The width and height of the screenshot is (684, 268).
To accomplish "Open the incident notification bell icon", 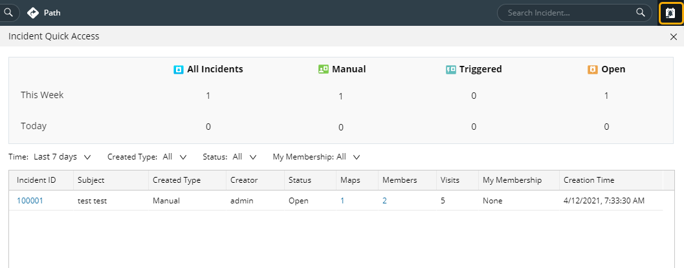I will [670, 13].
